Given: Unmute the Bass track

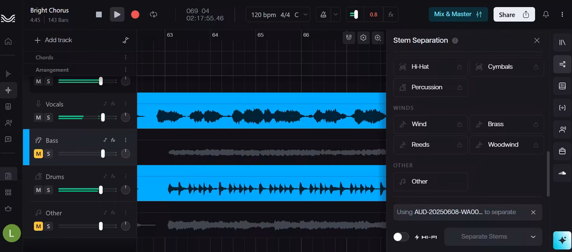Looking at the screenshot, I should (x=39, y=154).
